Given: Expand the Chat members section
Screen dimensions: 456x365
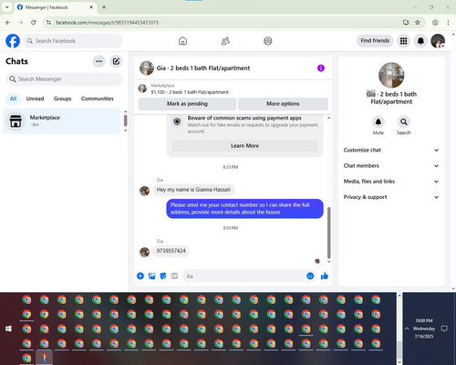Looking at the screenshot, I should (x=391, y=166).
